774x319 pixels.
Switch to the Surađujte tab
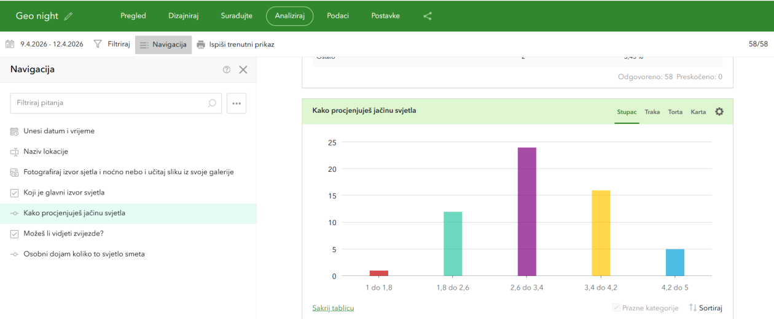(237, 16)
